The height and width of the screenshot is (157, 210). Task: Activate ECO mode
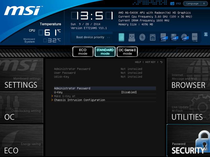(x=83, y=52)
